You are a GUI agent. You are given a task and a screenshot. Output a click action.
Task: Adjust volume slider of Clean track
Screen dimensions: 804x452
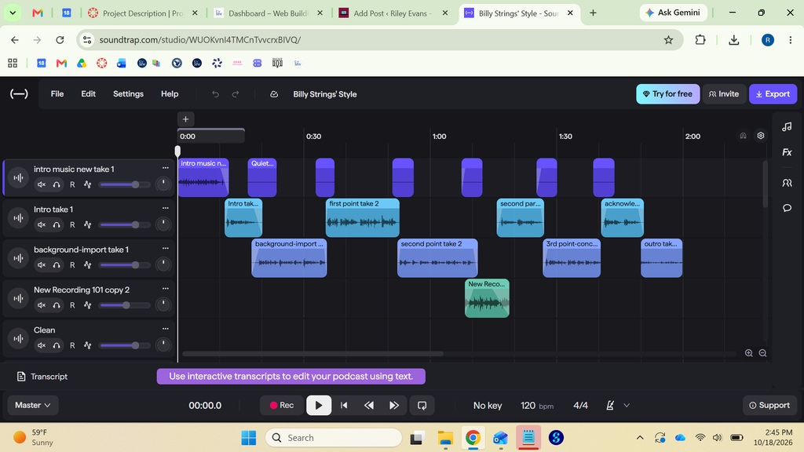coord(125,345)
